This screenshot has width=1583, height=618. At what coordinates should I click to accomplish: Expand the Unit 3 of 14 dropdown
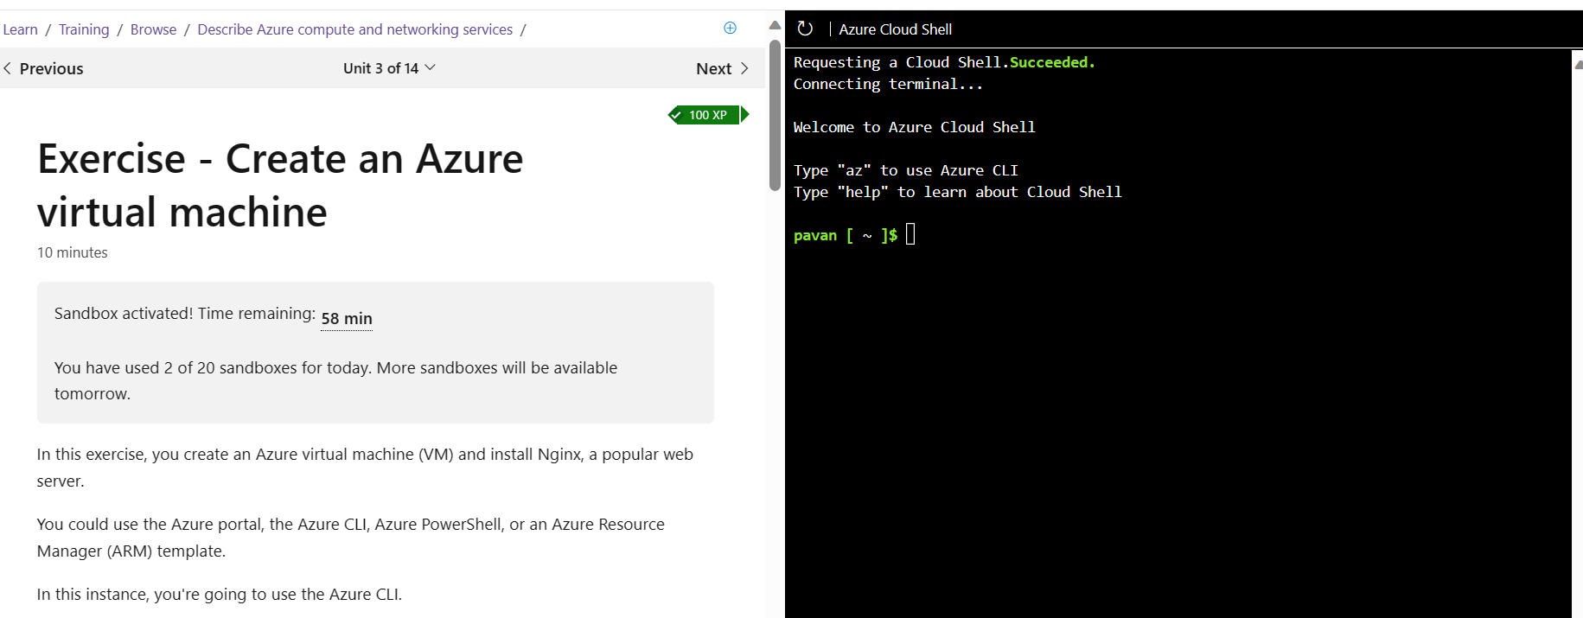pyautogui.click(x=389, y=68)
